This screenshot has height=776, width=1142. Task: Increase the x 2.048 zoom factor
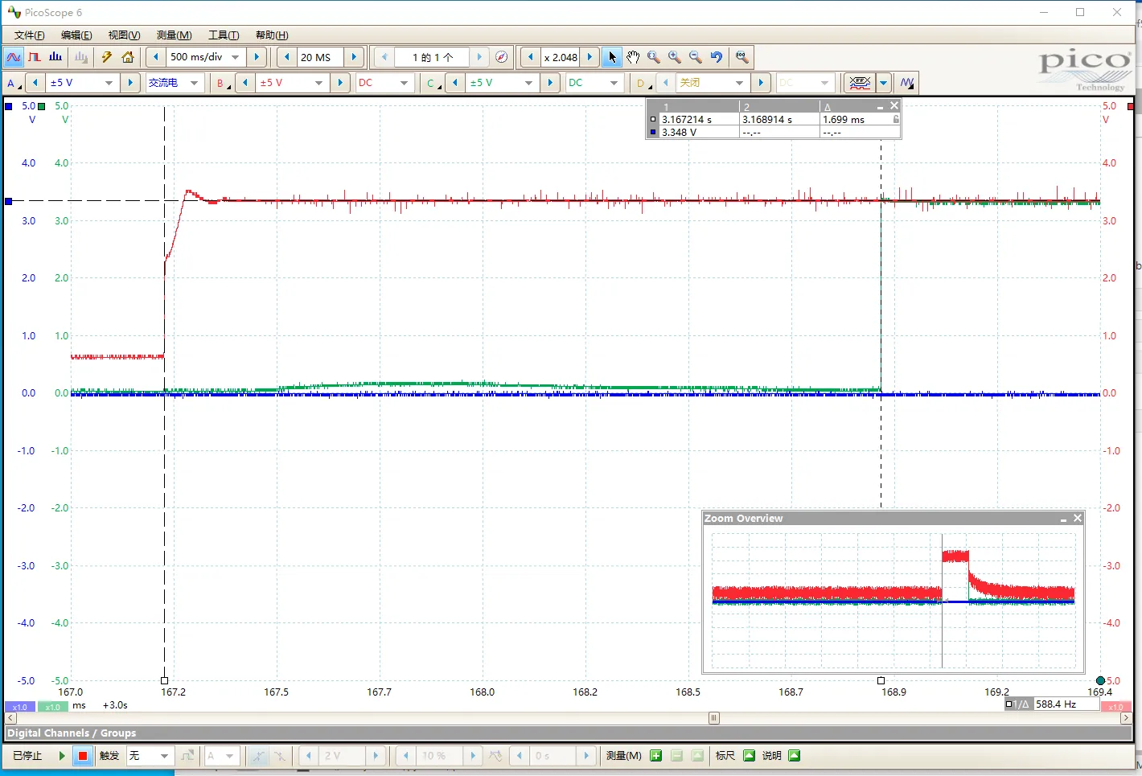tap(589, 57)
